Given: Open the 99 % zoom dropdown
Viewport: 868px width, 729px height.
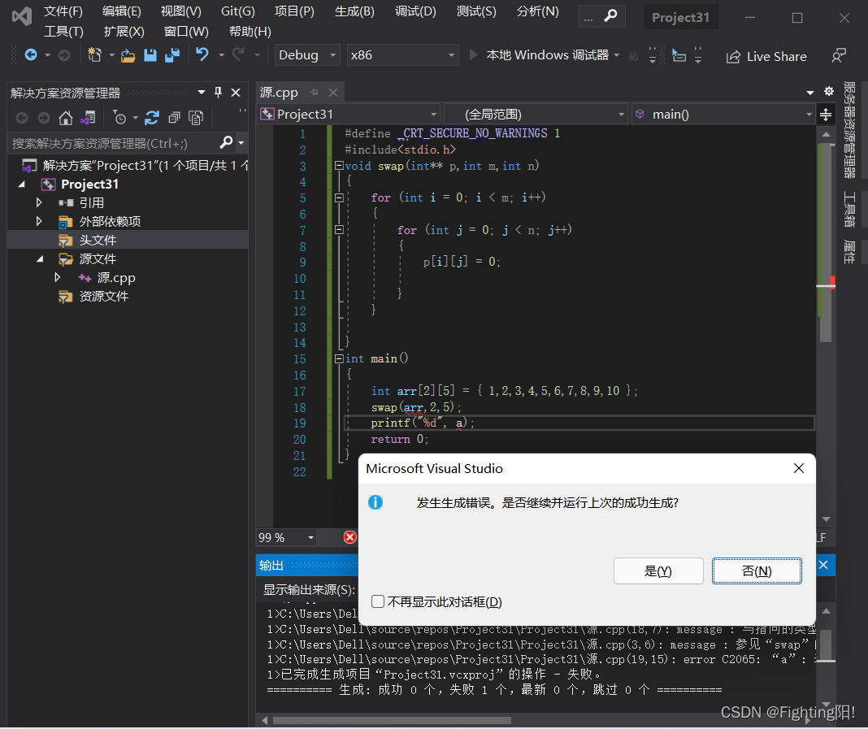Looking at the screenshot, I should coord(286,537).
